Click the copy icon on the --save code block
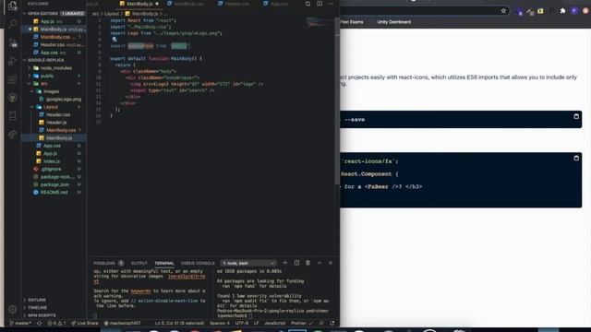The image size is (591, 332). [x=576, y=116]
